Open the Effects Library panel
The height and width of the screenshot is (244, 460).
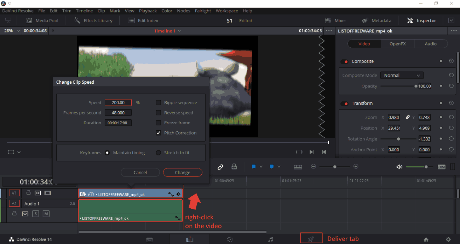pyautogui.click(x=93, y=20)
